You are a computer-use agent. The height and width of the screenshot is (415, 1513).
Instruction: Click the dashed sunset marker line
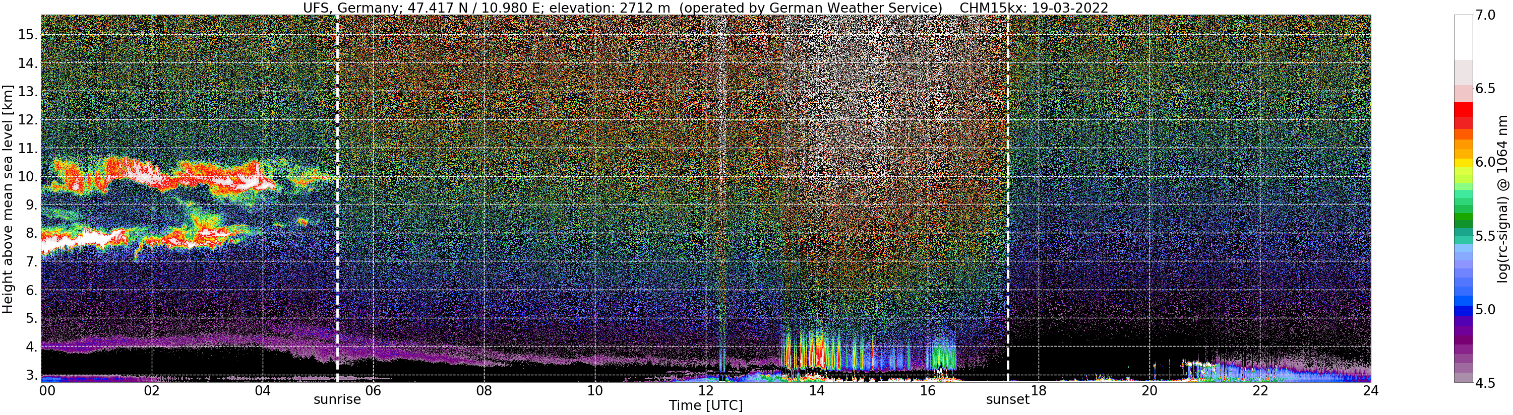point(1008,198)
